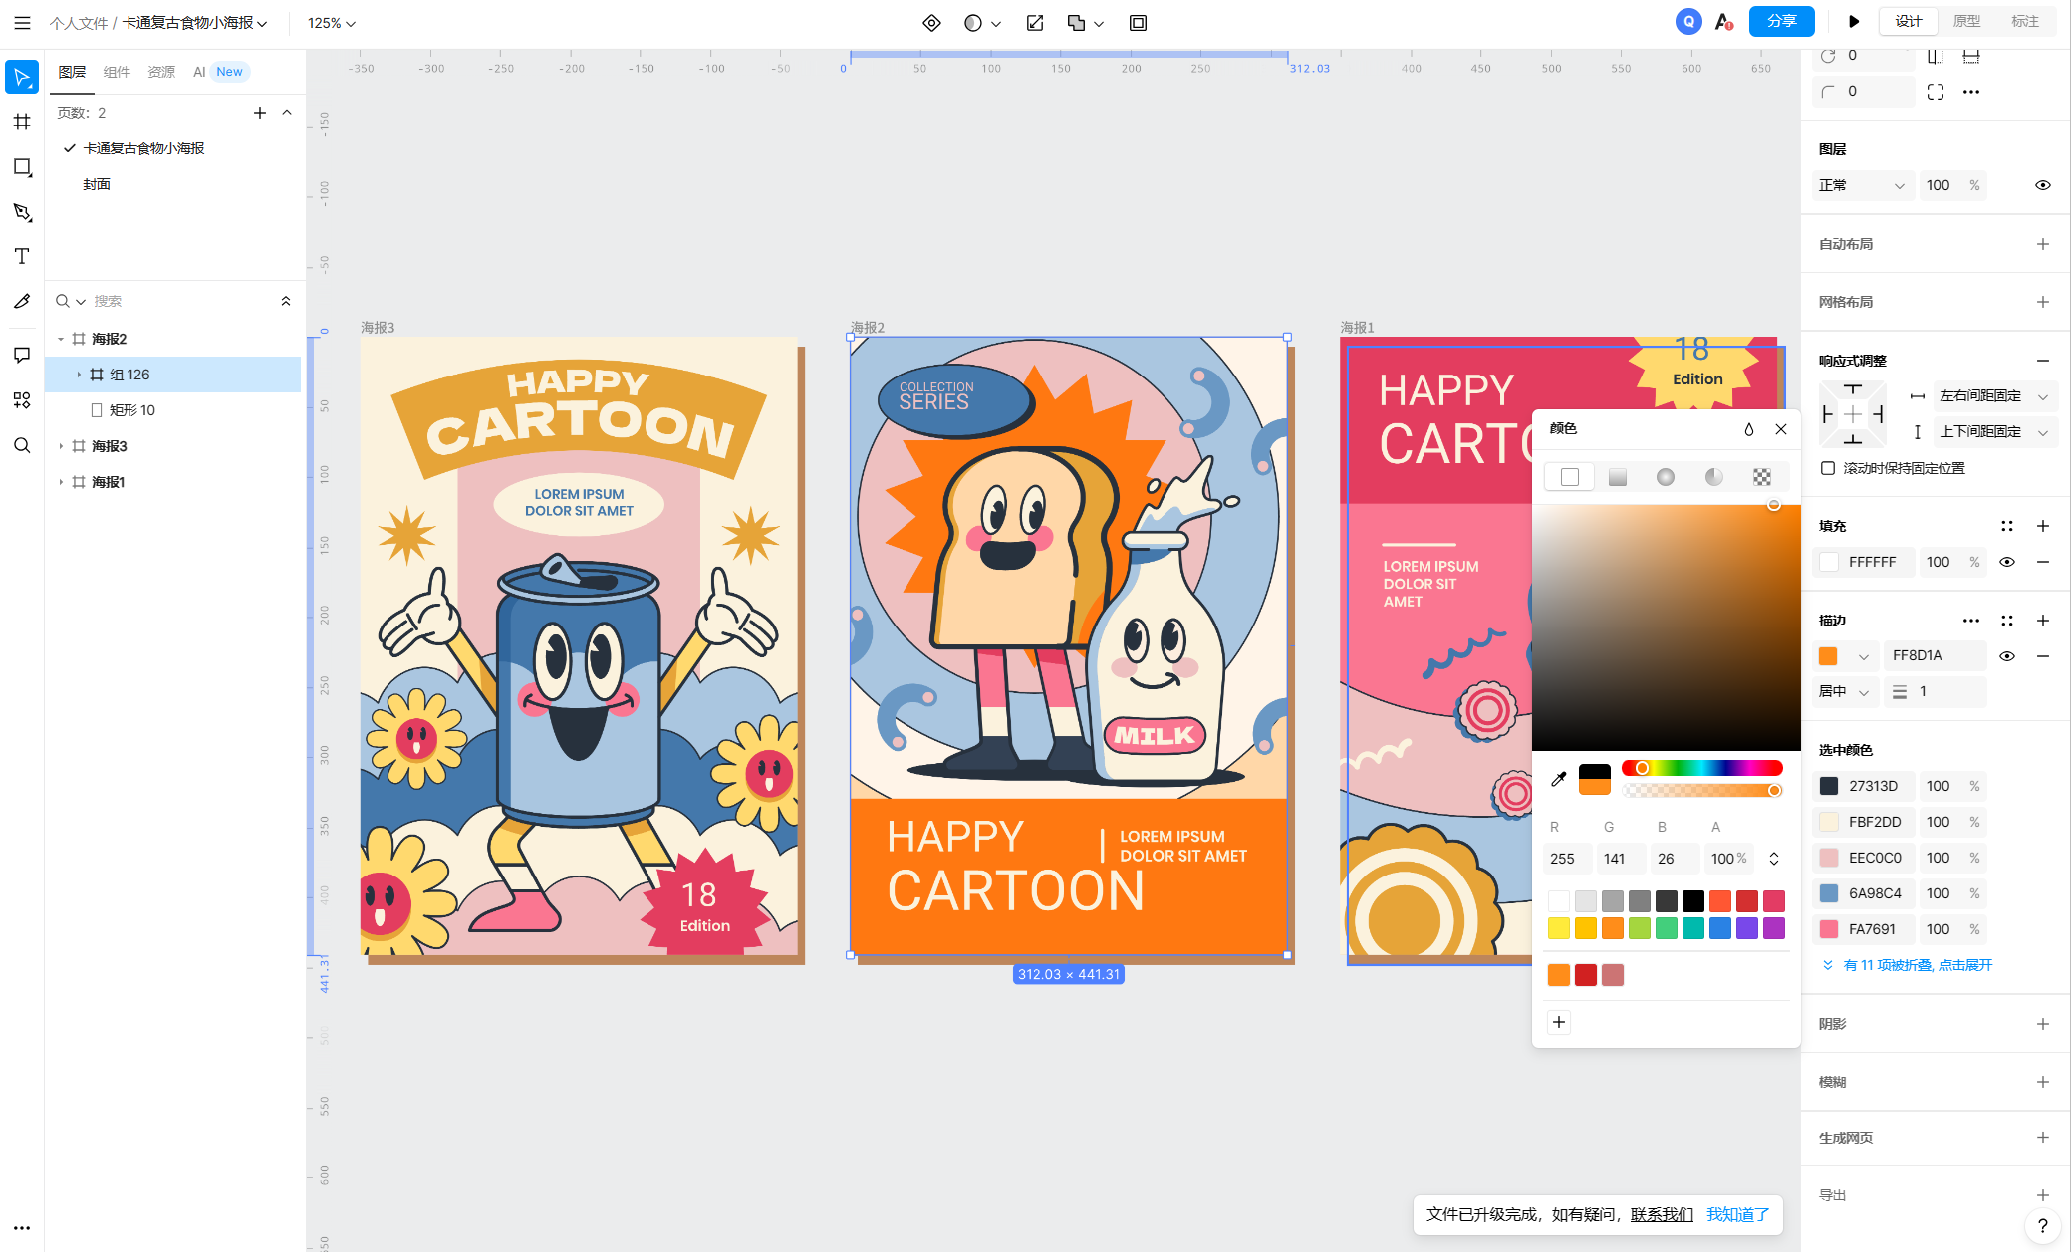Open the comment tool
The height and width of the screenshot is (1252, 2071).
point(22,355)
